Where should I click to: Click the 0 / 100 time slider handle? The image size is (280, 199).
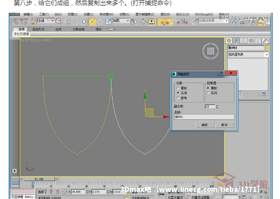[x=39, y=179]
